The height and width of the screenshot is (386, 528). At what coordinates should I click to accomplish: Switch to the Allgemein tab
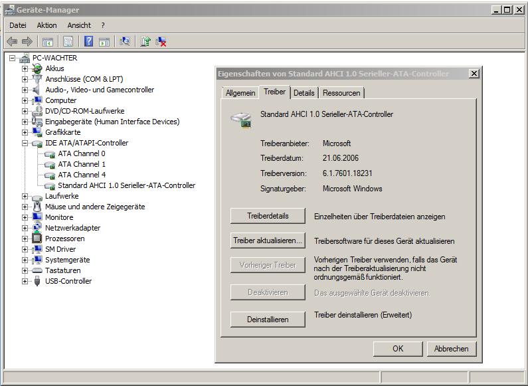point(240,93)
